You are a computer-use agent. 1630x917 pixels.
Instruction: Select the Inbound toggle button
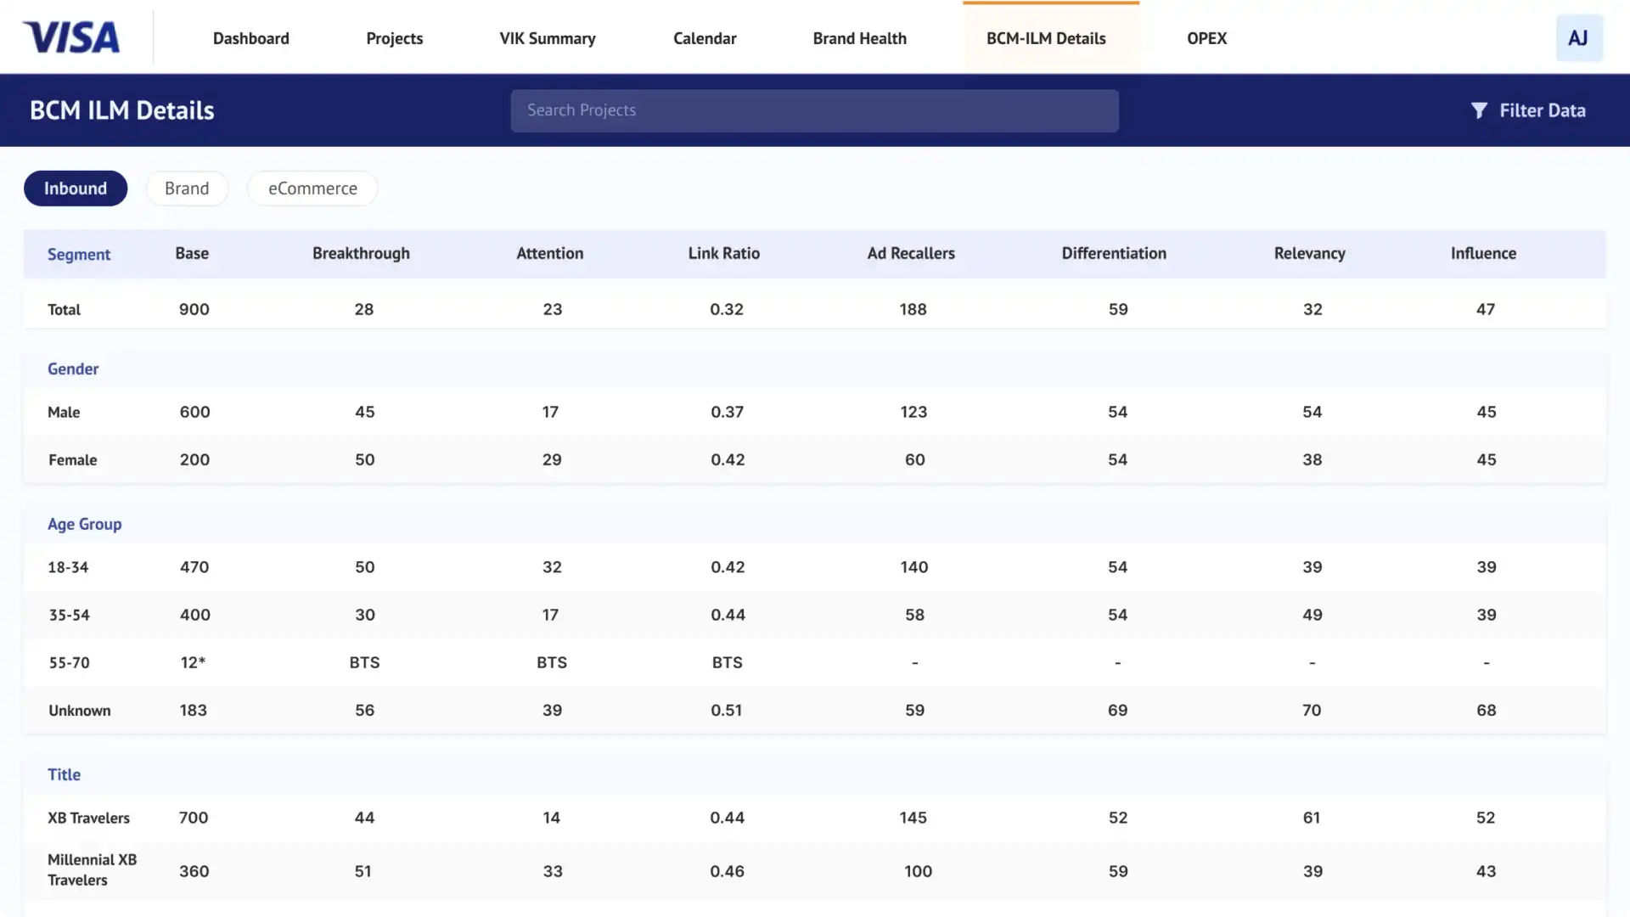(75, 188)
